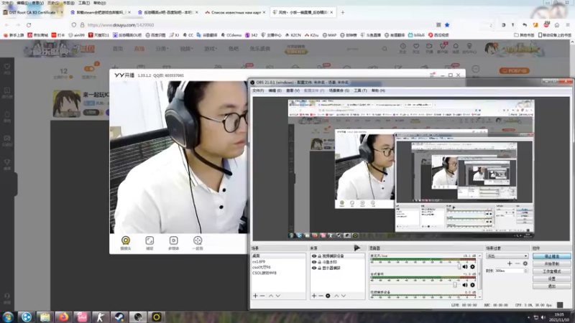
Task: Mute first mixer channel speaker icon
Action: [x=465, y=266]
